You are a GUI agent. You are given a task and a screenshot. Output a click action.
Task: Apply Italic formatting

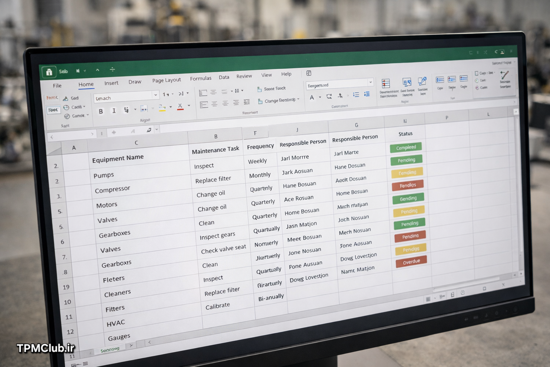[x=114, y=111]
